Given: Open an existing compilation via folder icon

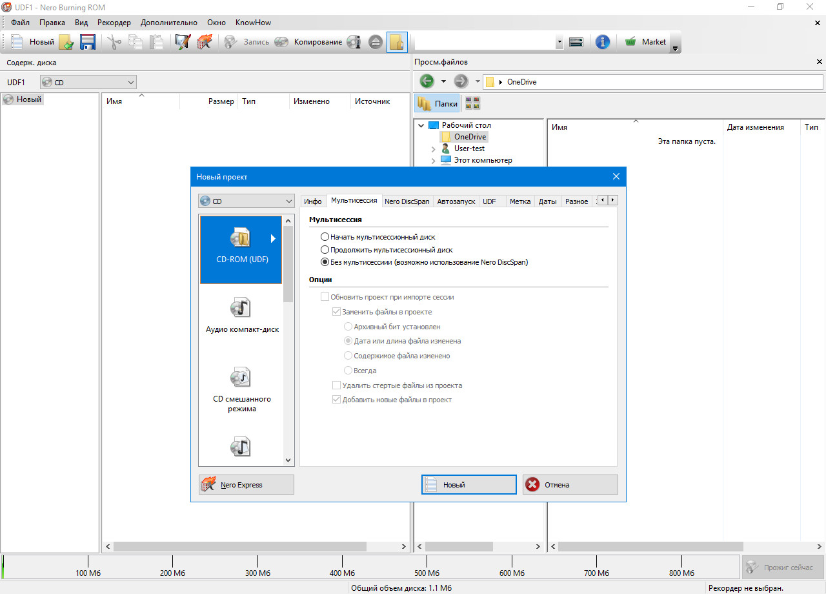Looking at the screenshot, I should (66, 42).
